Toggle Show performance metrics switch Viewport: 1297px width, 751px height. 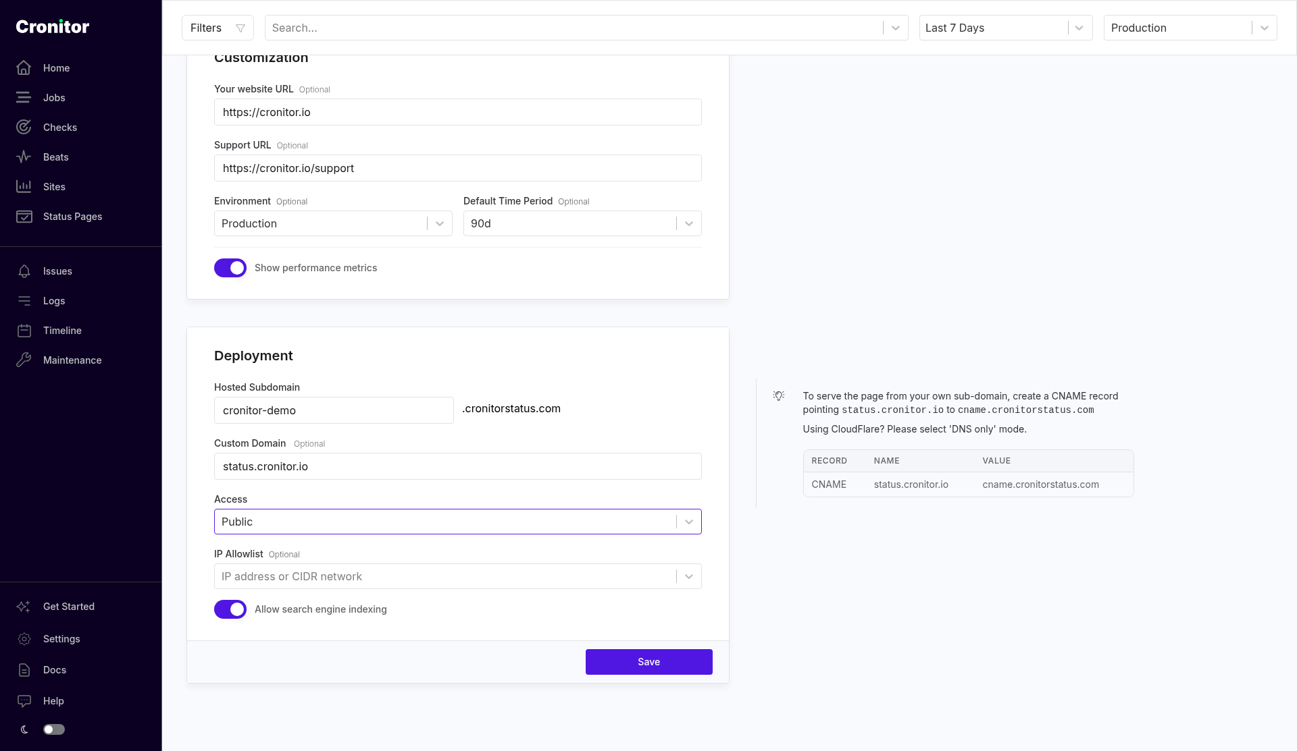point(230,268)
